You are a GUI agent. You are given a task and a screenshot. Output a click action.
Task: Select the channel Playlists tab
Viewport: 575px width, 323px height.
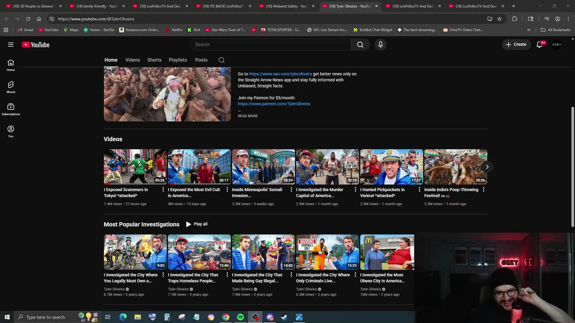[x=178, y=60]
